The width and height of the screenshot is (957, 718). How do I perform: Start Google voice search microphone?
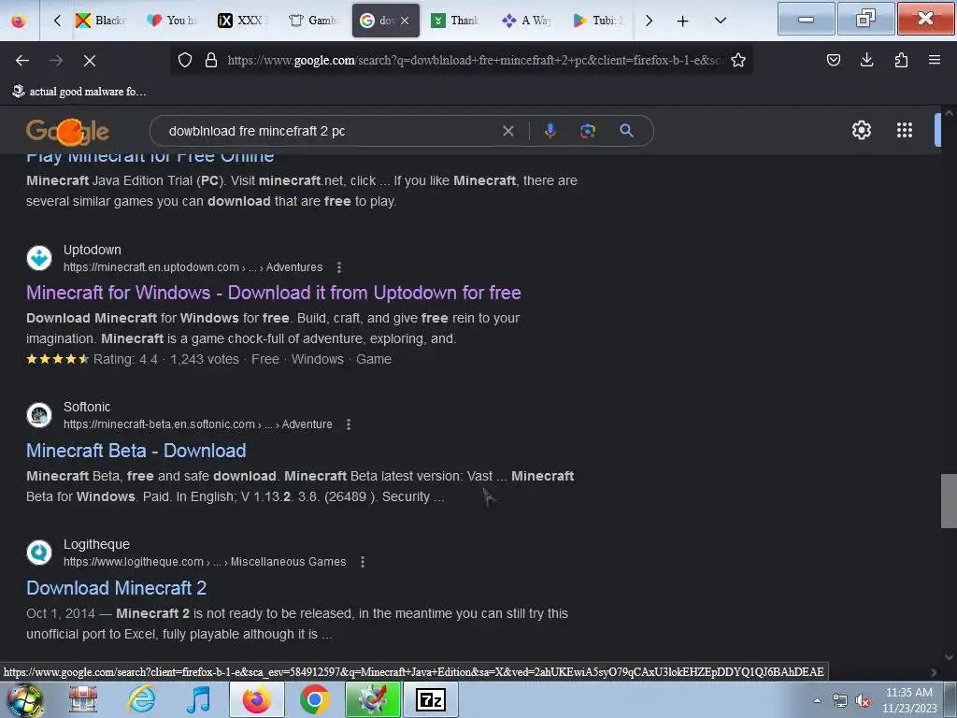[x=550, y=131]
